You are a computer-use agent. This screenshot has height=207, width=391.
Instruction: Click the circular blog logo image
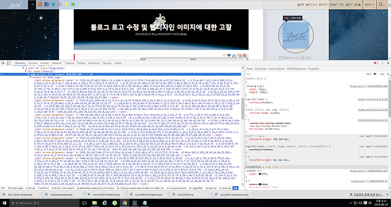296,36
